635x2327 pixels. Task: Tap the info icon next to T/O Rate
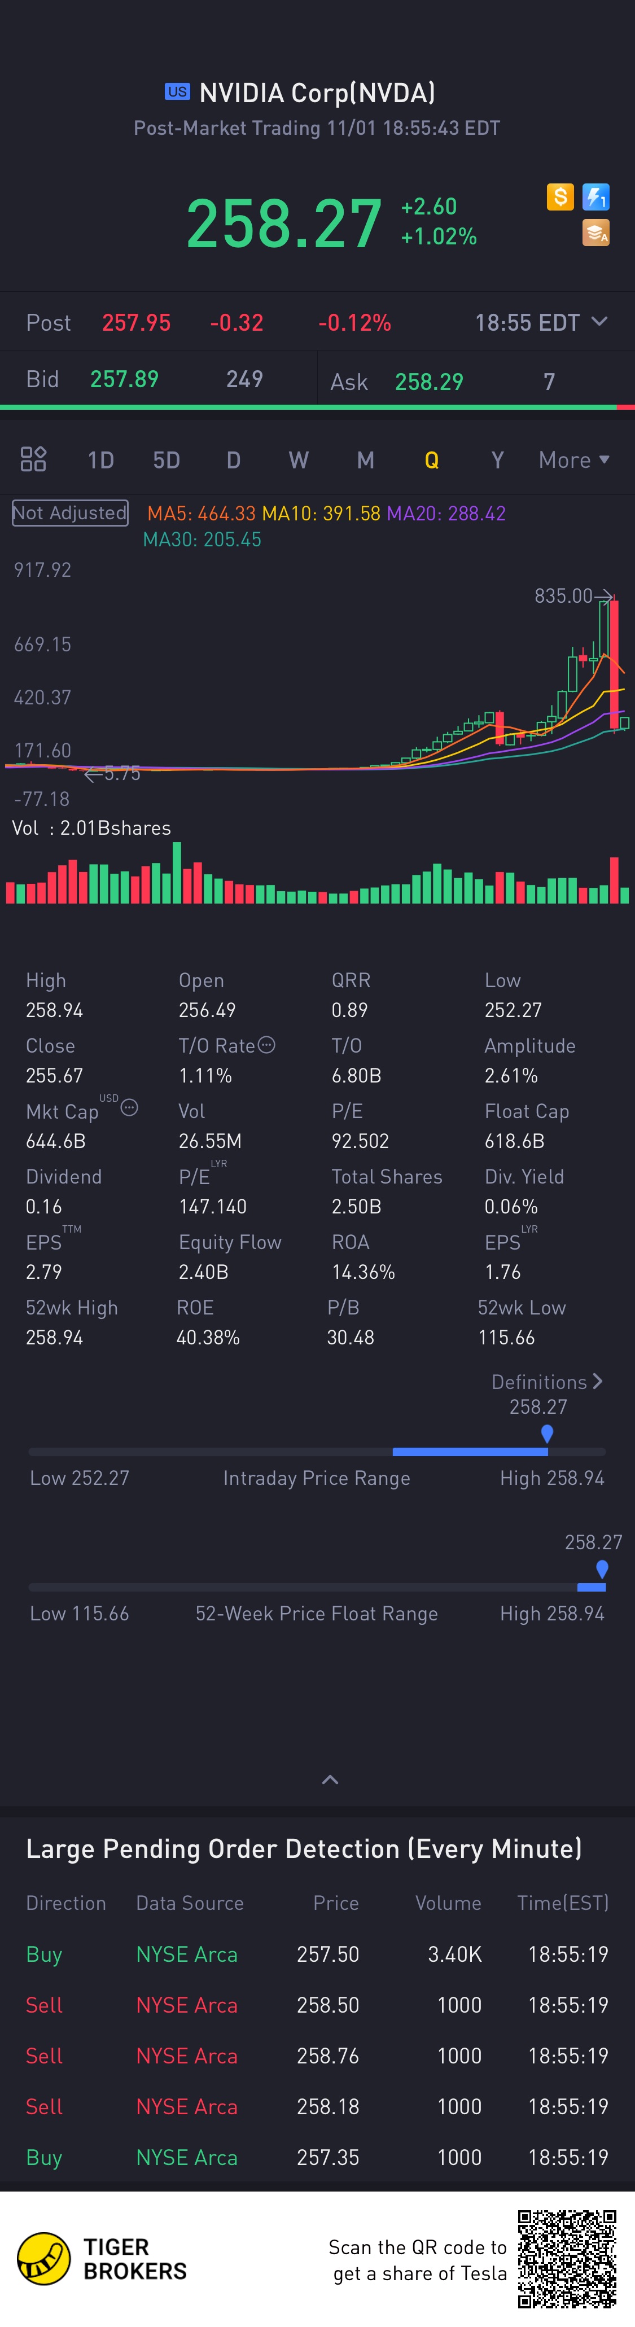click(266, 1045)
